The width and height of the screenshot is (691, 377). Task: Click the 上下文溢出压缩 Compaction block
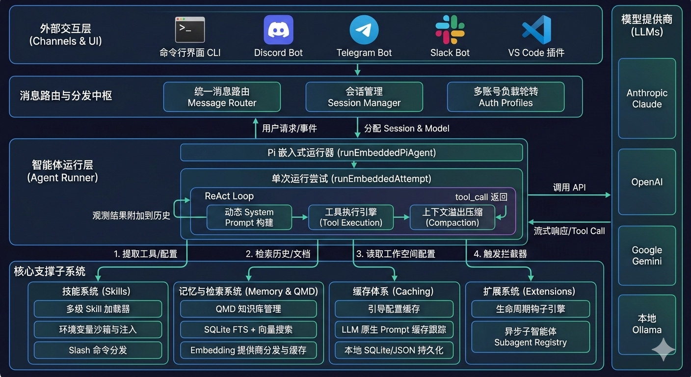point(452,217)
